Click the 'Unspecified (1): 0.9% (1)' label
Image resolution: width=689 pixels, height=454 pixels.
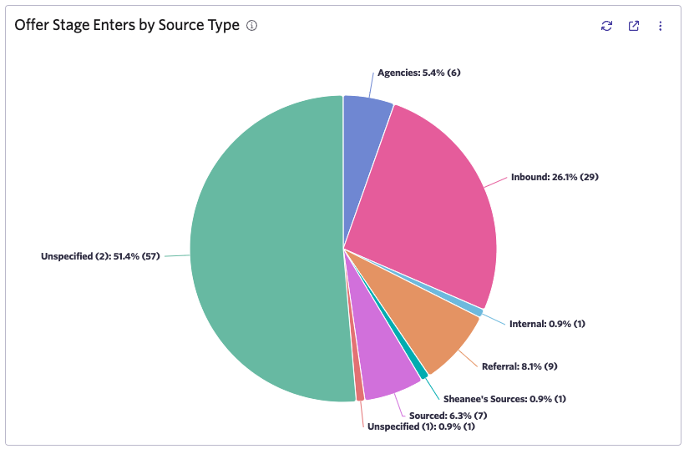click(421, 426)
